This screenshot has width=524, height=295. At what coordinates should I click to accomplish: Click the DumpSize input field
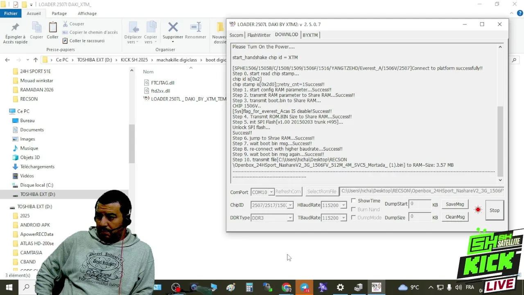point(420,216)
